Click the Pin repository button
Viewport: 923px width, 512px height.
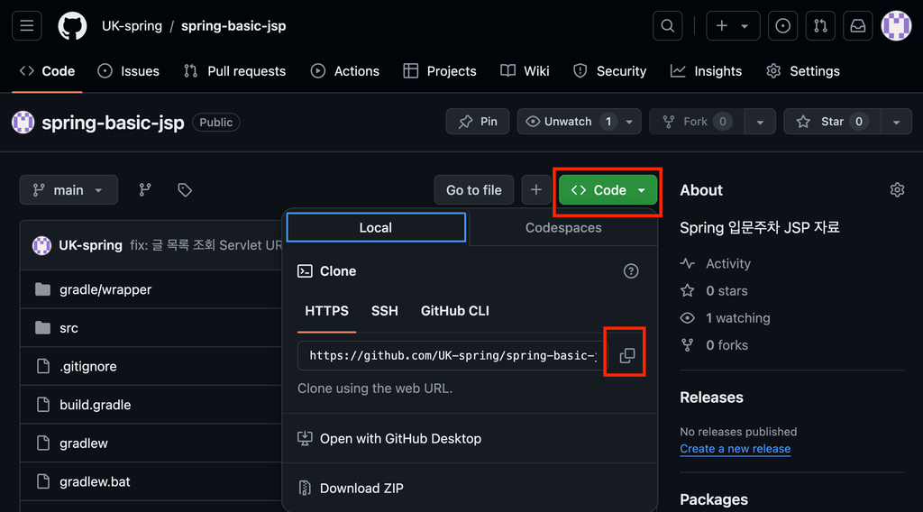tap(478, 122)
